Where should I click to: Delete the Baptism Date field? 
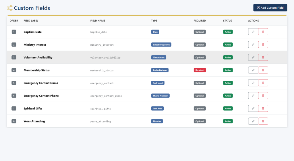(263, 32)
